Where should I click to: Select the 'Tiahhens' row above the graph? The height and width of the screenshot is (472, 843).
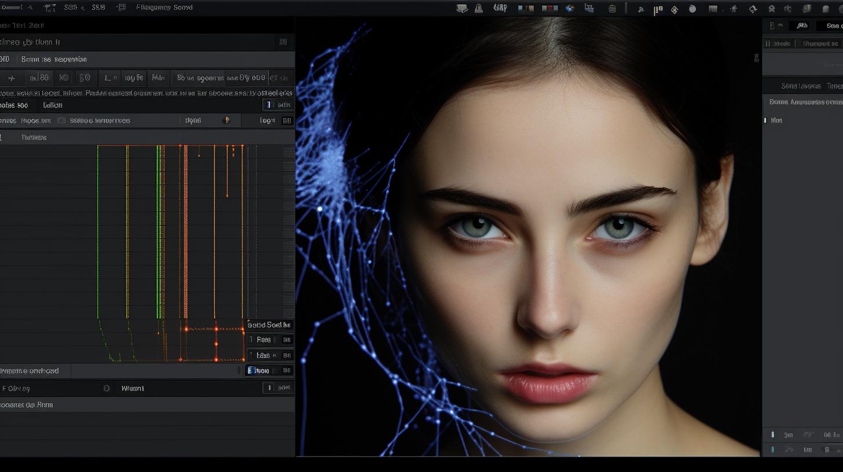click(x=147, y=137)
